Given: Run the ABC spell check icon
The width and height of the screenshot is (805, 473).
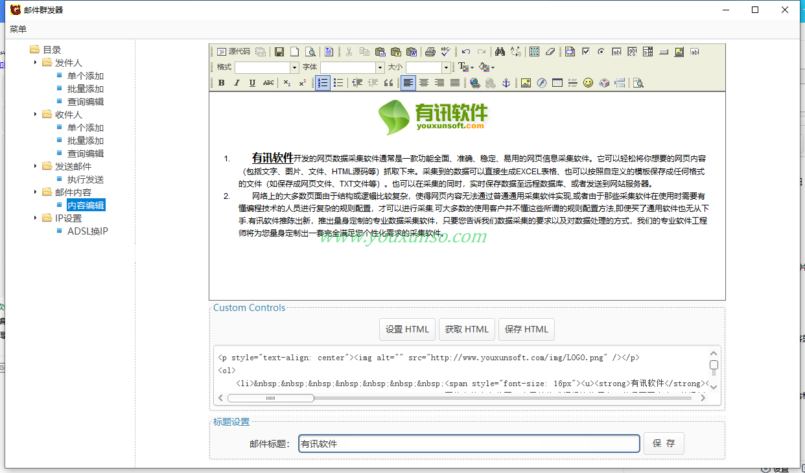Looking at the screenshot, I should [x=445, y=52].
